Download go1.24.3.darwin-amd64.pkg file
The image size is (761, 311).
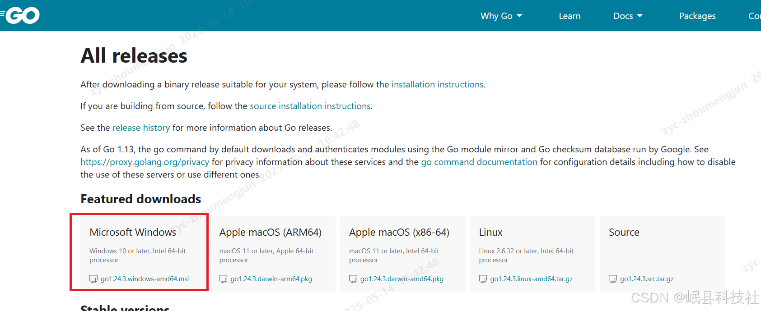[402, 279]
